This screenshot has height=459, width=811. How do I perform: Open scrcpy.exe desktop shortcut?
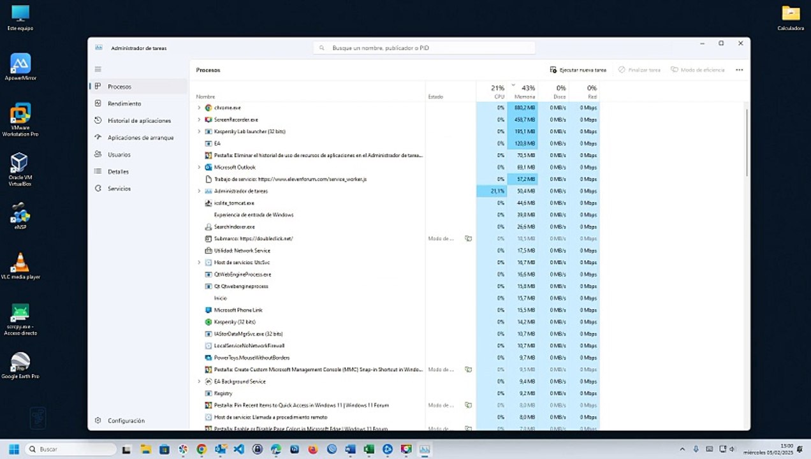click(x=20, y=319)
